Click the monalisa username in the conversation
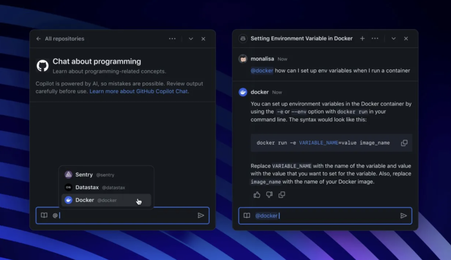This screenshot has width=451, height=260. tap(262, 59)
